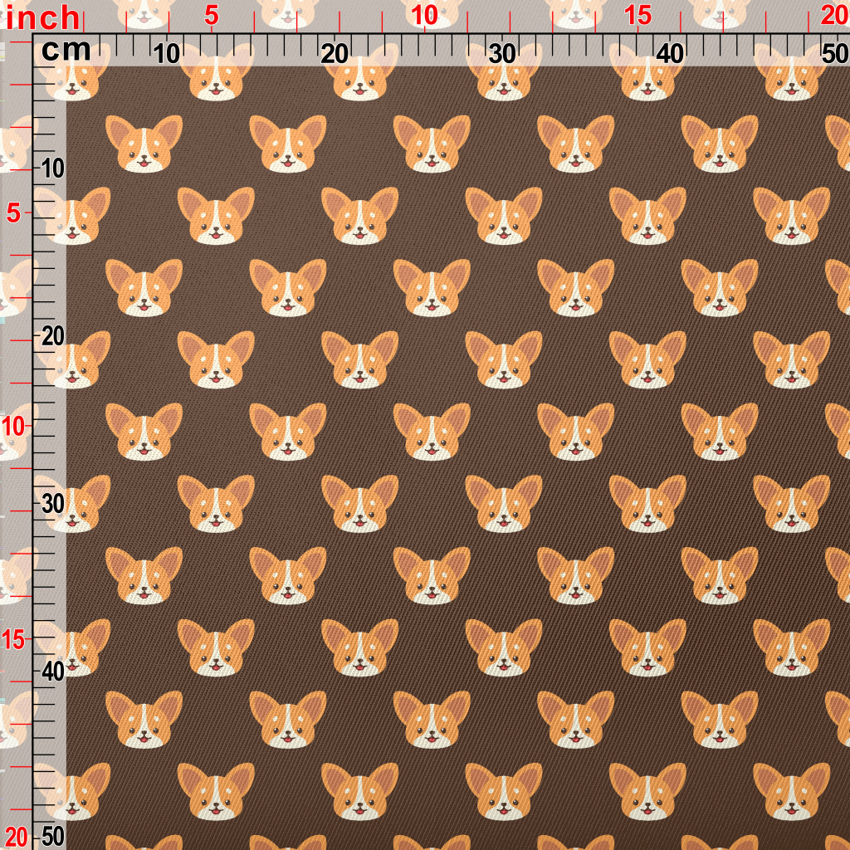The image size is (850, 850).
Task: Select black 50 on vertical cm ruler
Action: click(53, 838)
